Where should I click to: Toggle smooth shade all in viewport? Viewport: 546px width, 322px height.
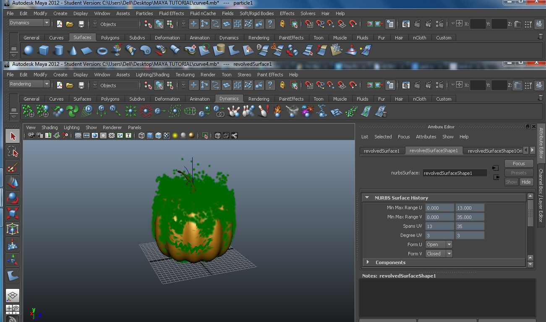point(150,135)
